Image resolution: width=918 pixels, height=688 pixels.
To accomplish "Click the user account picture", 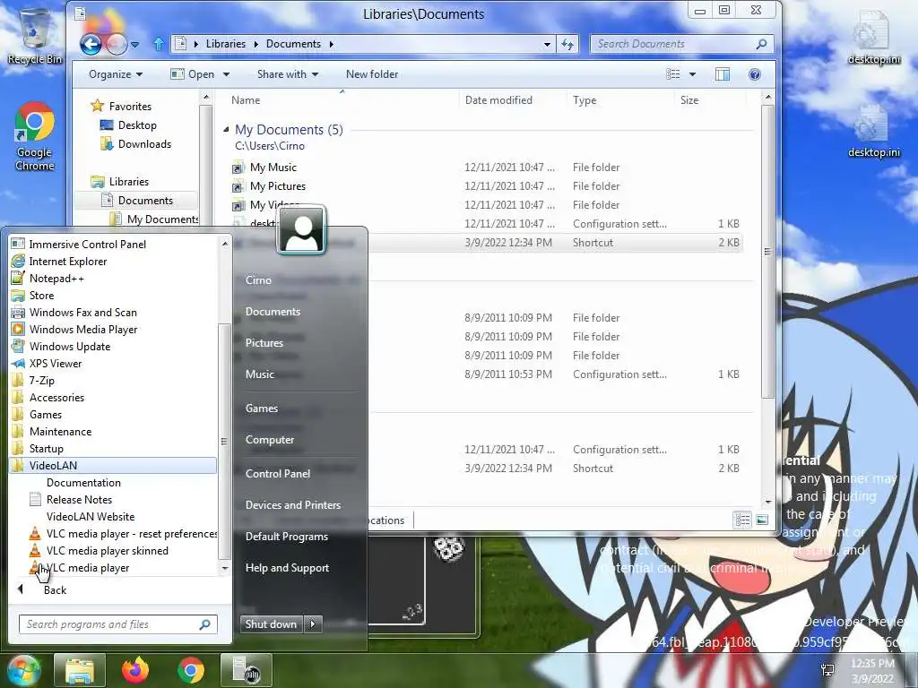I will click(301, 230).
